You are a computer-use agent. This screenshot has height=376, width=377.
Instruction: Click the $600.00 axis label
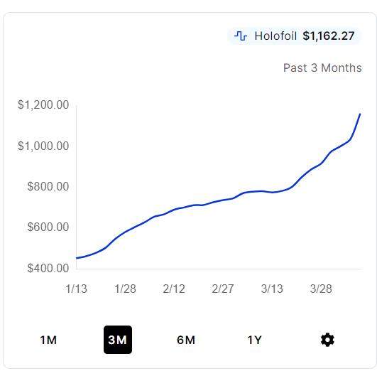[x=48, y=227]
